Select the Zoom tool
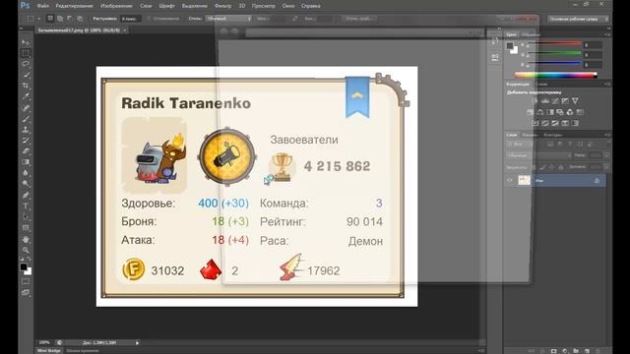The width and height of the screenshot is (630, 354). point(26,250)
